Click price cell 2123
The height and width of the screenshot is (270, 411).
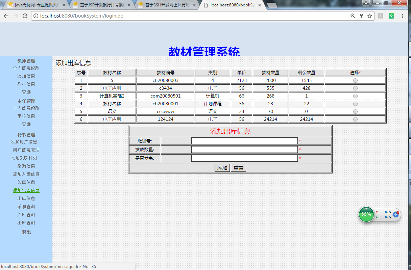point(241,80)
